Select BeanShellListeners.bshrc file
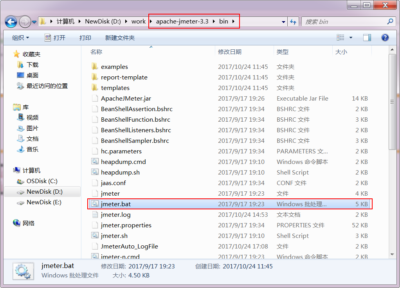The height and width of the screenshot is (288, 400). pyautogui.click(x=136, y=130)
